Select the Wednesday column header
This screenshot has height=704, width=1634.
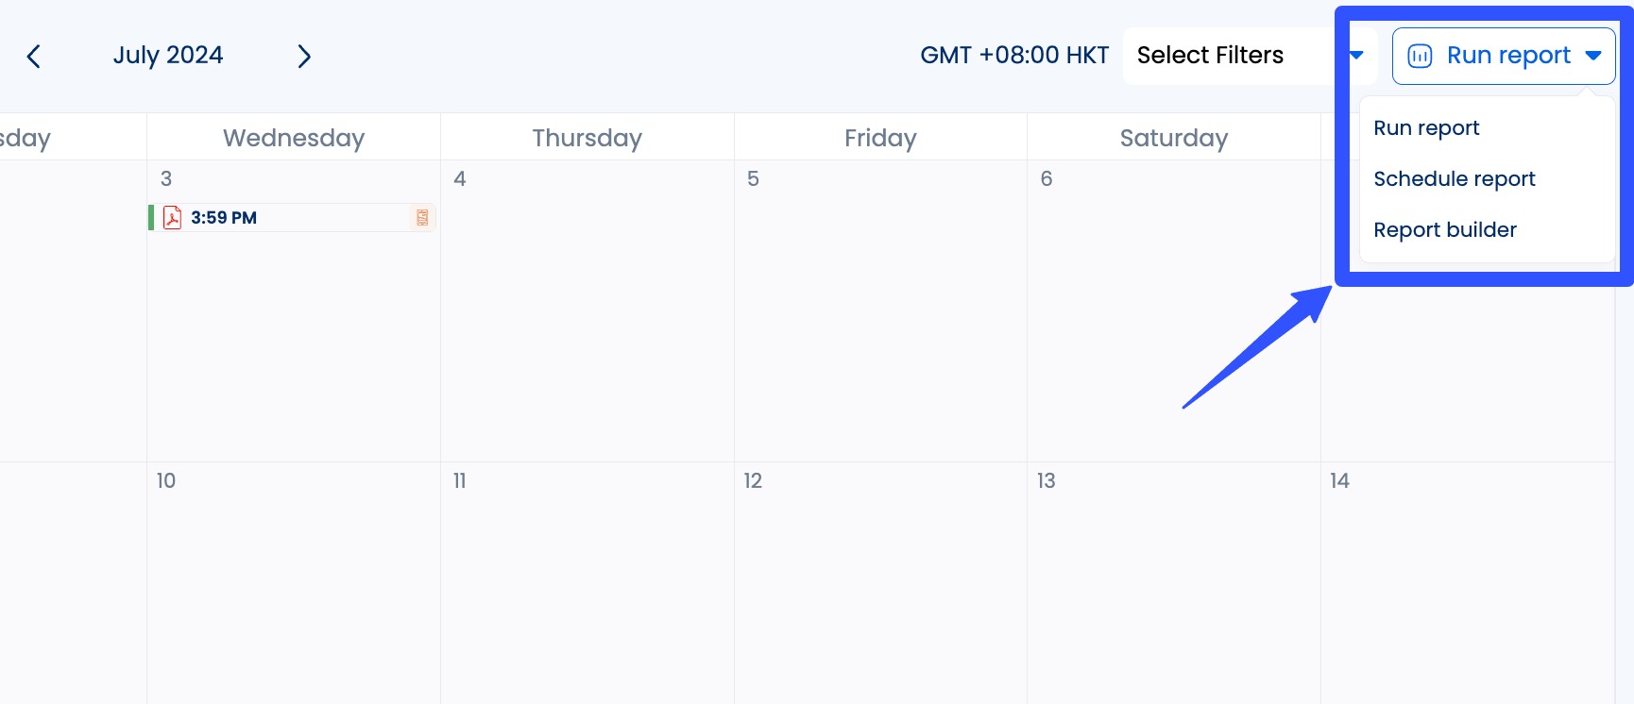tap(293, 137)
